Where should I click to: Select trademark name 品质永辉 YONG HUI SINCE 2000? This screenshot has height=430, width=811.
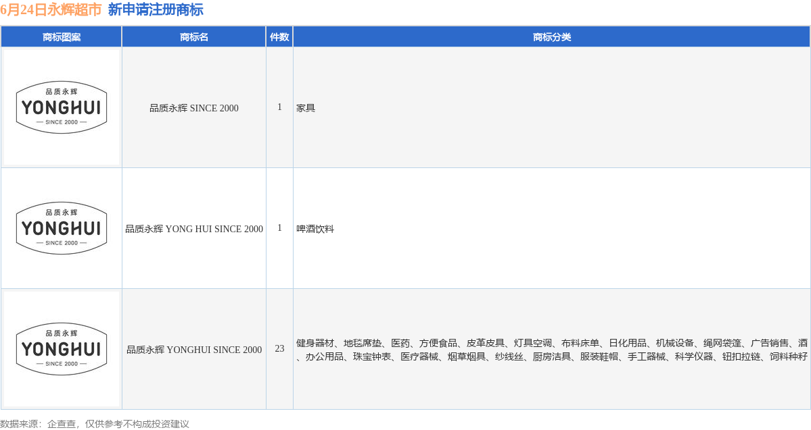pos(194,229)
